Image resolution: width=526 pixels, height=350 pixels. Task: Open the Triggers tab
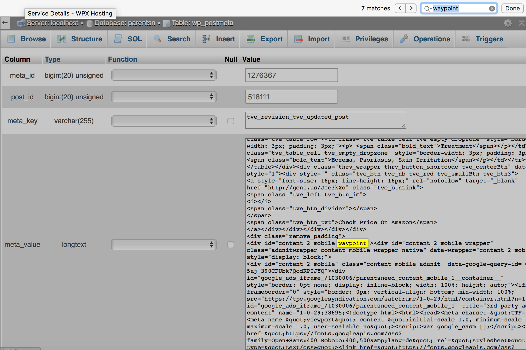pyautogui.click(x=482, y=39)
